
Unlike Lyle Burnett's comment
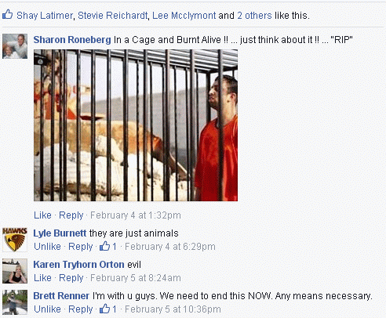coord(47,247)
